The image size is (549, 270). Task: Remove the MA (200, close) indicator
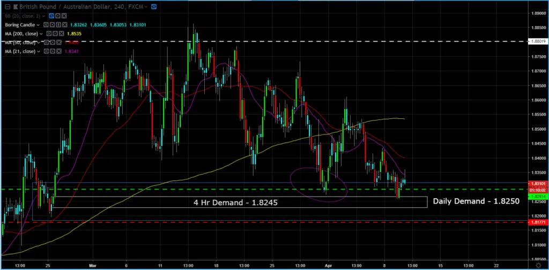coord(63,34)
